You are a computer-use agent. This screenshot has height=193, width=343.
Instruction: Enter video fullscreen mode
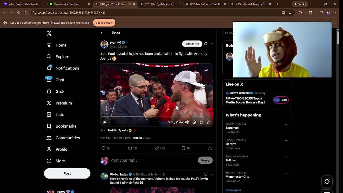[x=208, y=122]
